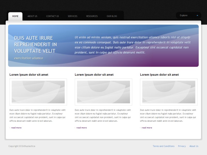Click the Privacy footer link
207x155 pixels.
click(182, 146)
